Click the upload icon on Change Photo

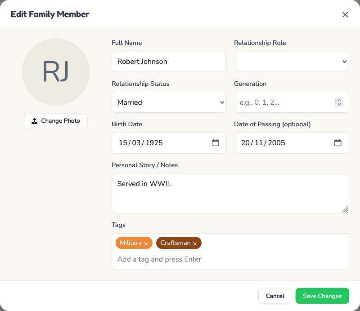[x=35, y=121]
